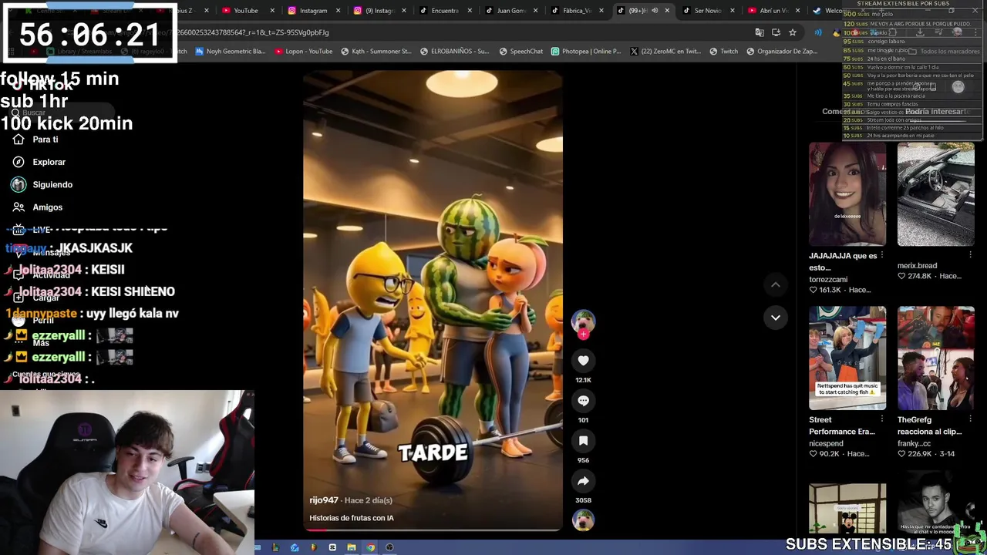Screen dimensions: 987x555
Task: Open the nicespend profile link
Action: tap(826, 443)
